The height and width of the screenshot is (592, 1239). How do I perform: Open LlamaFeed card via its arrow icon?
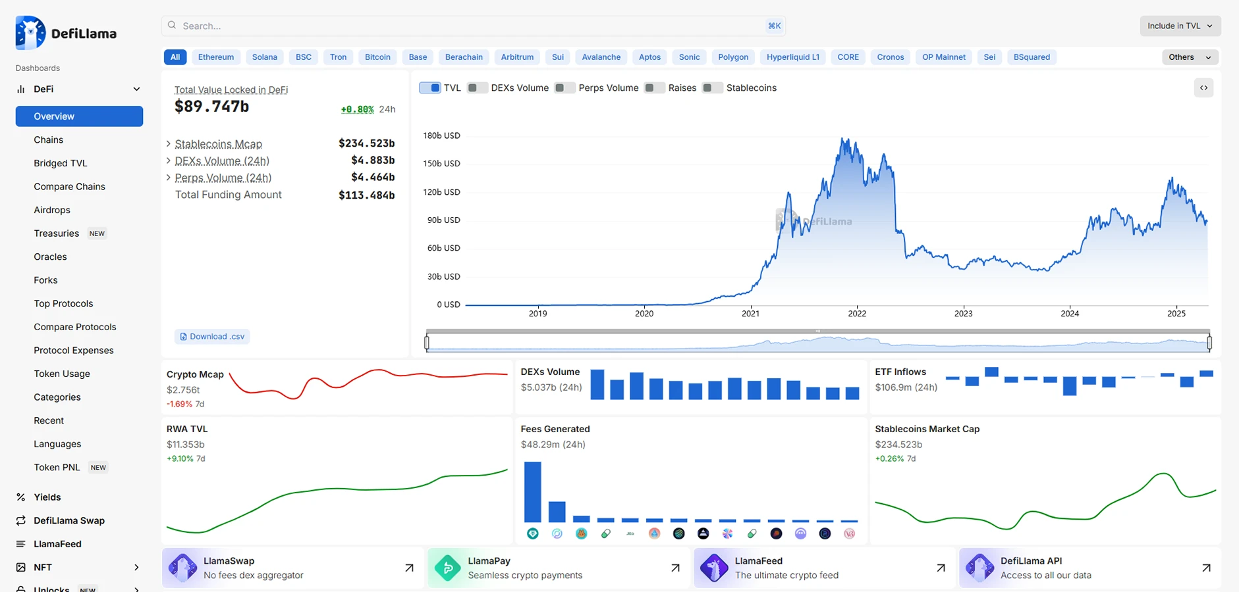click(x=941, y=568)
